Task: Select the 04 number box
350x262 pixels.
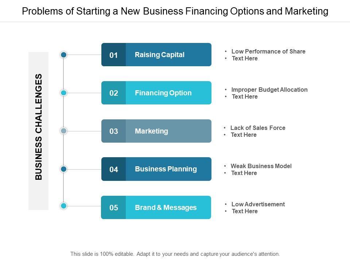Action: pos(114,169)
